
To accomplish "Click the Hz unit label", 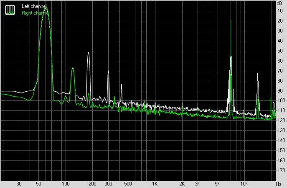I will point(278,184).
